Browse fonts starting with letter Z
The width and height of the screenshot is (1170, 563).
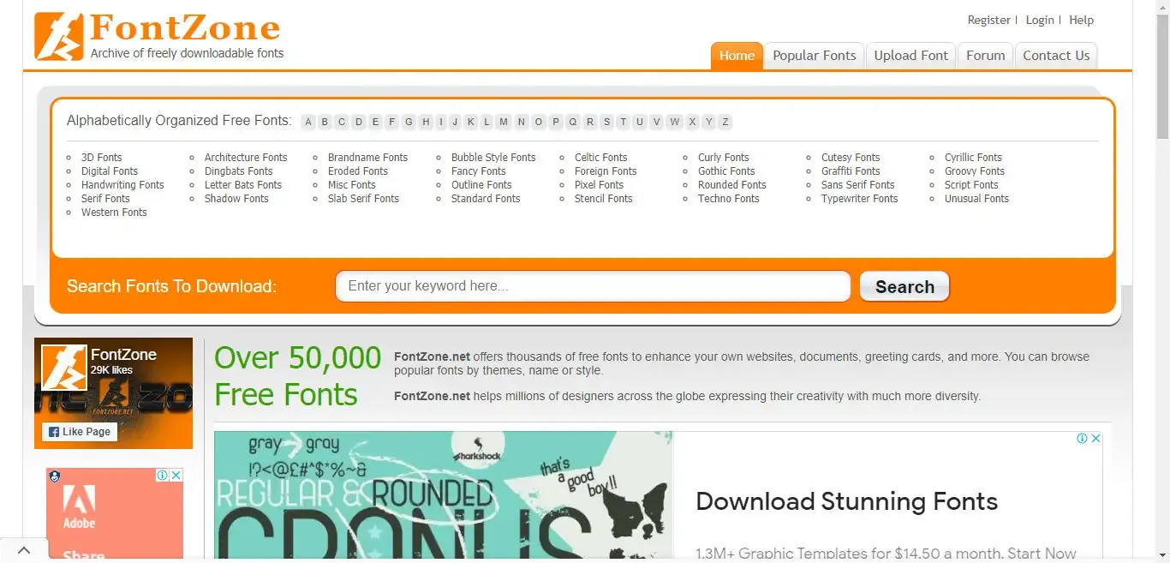[x=725, y=122]
